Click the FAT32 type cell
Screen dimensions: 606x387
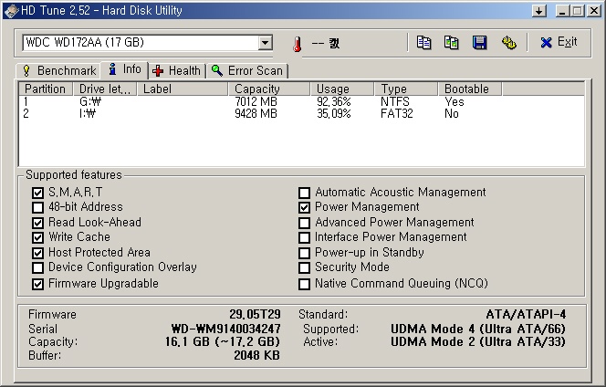(396, 114)
